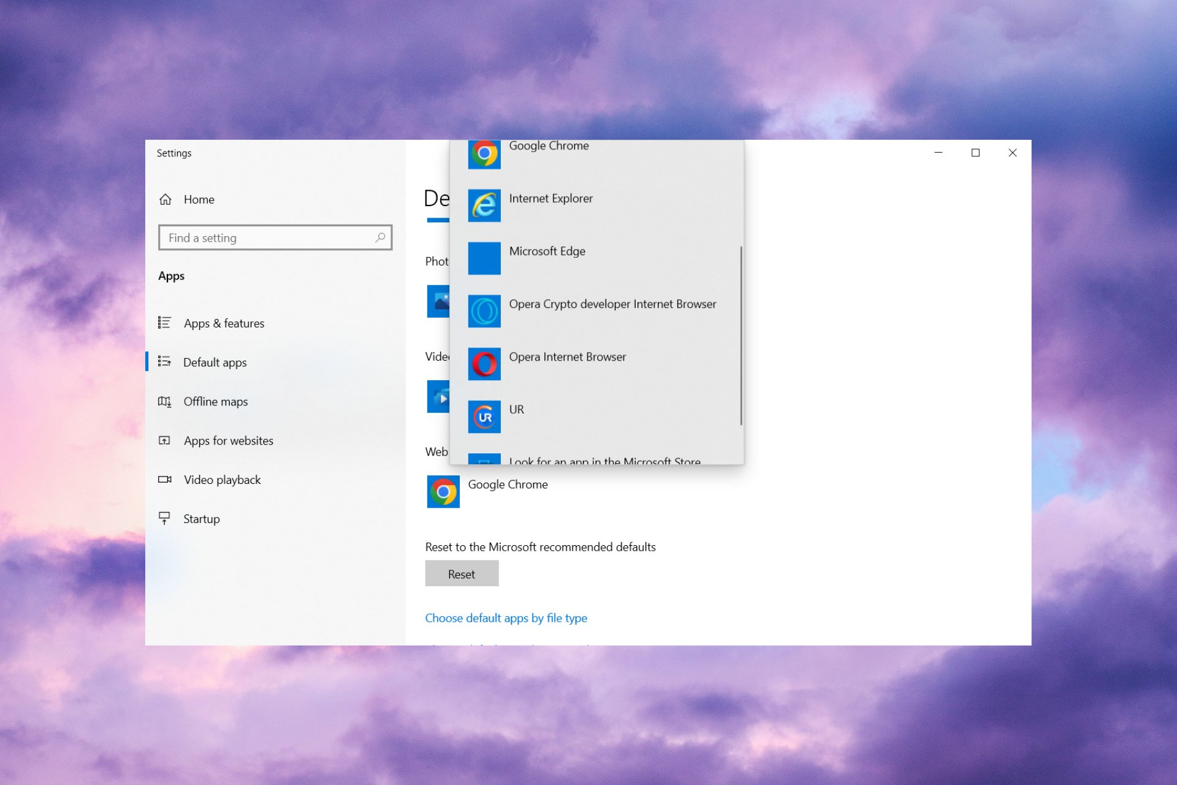Open Apps & features page

(x=275, y=323)
